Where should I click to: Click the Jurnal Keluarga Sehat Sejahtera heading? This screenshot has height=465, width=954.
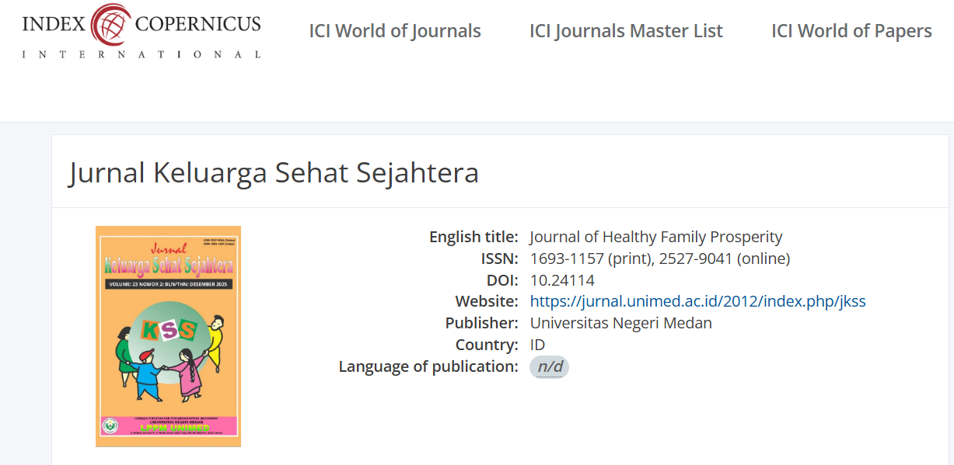[274, 172]
